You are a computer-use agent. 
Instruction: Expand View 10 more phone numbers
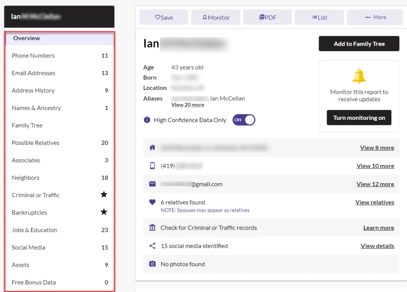(x=375, y=166)
